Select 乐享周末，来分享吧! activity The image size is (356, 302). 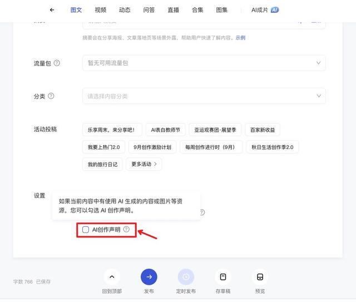pyautogui.click(x=112, y=130)
